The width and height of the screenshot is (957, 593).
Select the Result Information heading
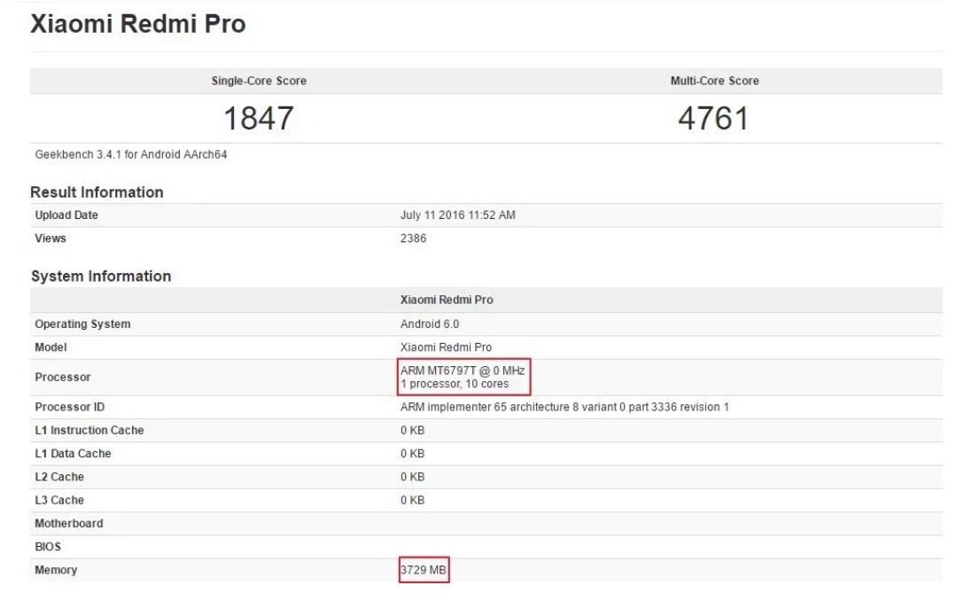point(97,192)
